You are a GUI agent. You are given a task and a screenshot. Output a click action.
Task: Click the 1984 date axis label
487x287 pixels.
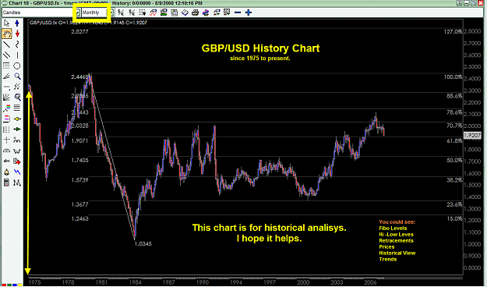pyautogui.click(x=136, y=282)
